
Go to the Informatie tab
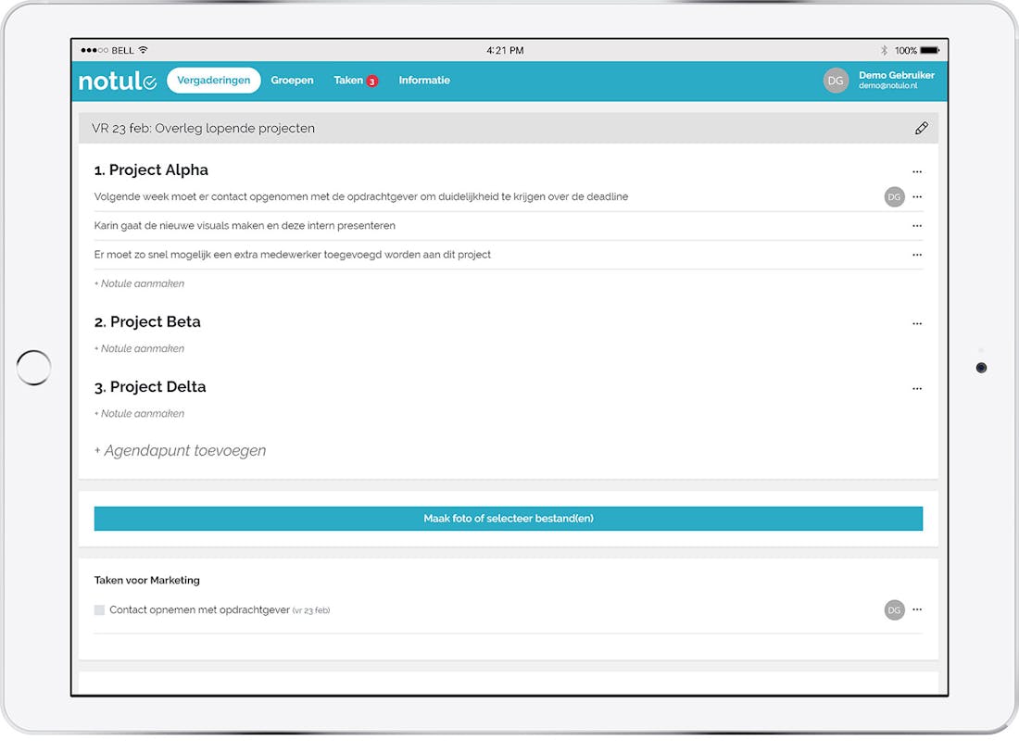click(x=424, y=81)
